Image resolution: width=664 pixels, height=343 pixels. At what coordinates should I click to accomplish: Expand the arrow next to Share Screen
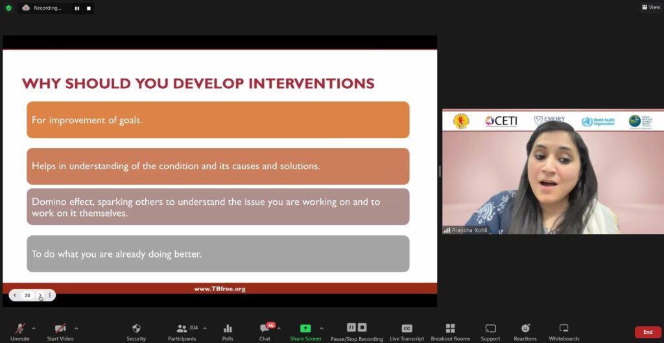pos(322,328)
